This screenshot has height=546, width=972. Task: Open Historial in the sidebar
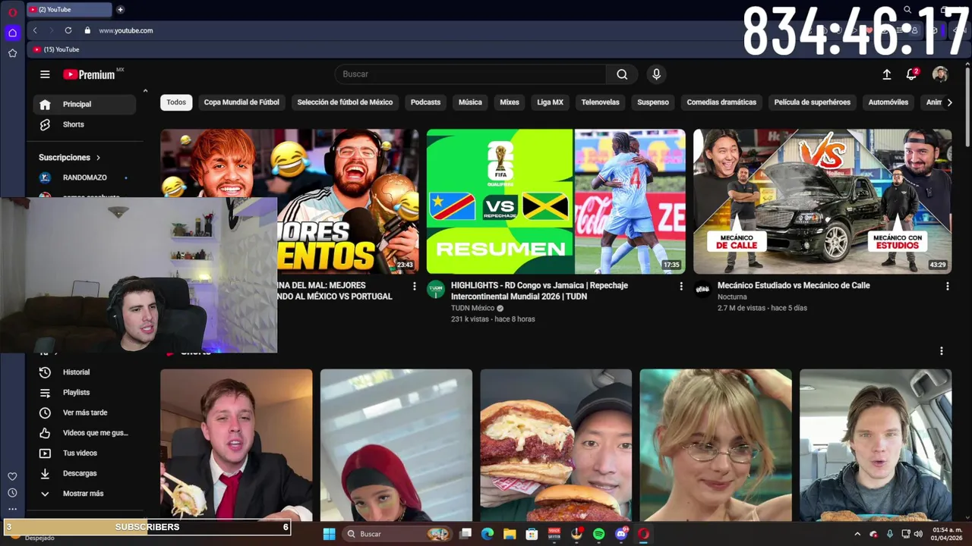pyautogui.click(x=84, y=372)
